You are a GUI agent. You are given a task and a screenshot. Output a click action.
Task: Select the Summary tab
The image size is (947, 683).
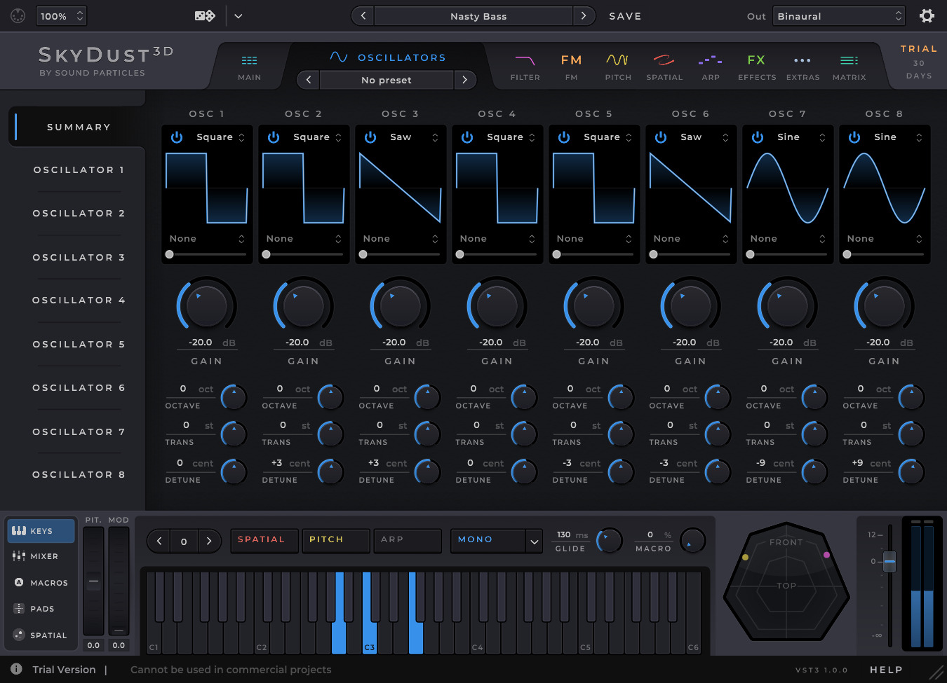click(79, 127)
